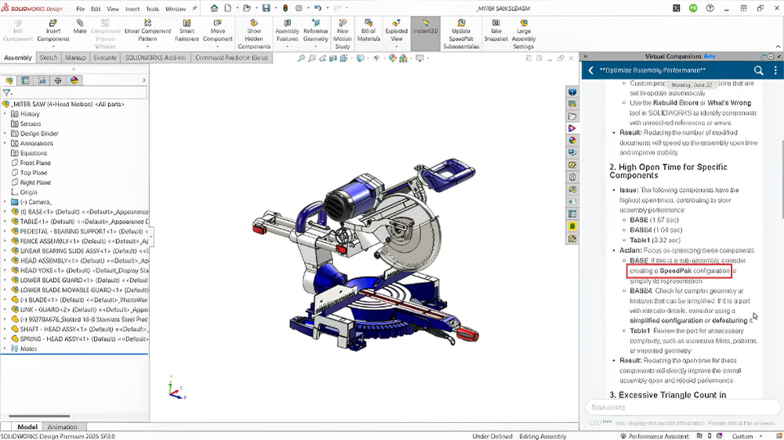Switch to the SOLIDWORKS Add-Ins tab
This screenshot has height=440, width=784.
[x=155, y=58]
